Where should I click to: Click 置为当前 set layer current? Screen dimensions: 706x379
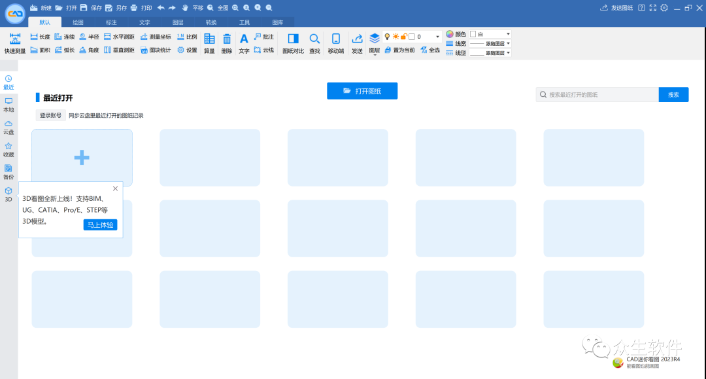tap(399, 50)
